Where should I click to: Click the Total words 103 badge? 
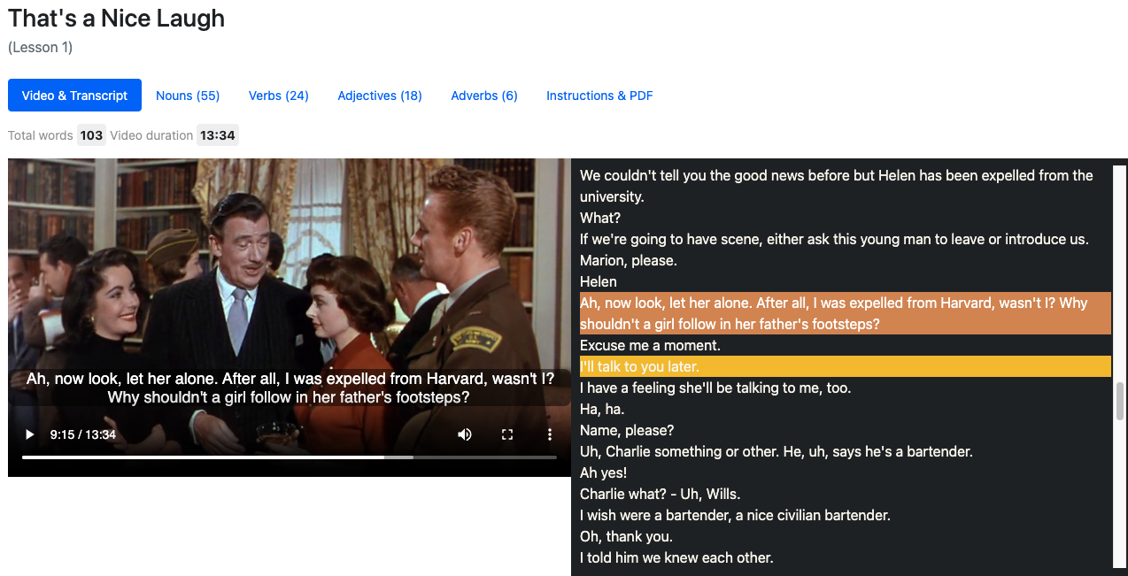[91, 135]
